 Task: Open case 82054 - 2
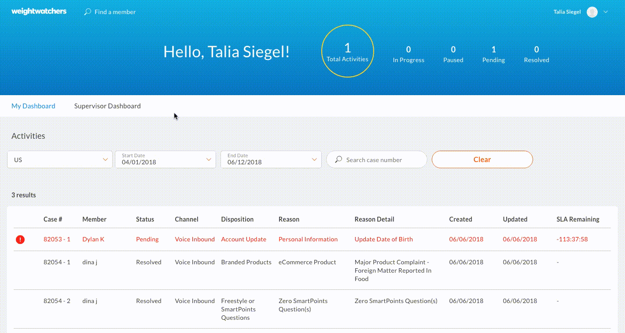point(57,301)
